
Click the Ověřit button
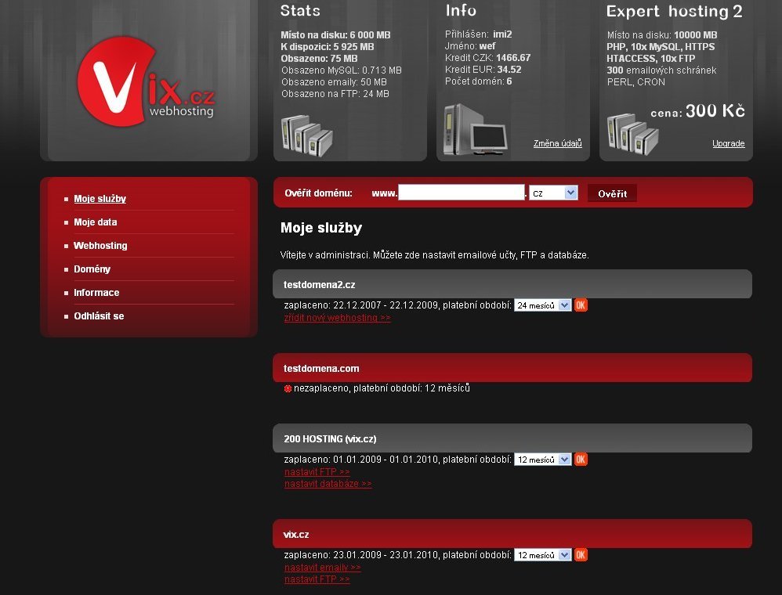612,193
